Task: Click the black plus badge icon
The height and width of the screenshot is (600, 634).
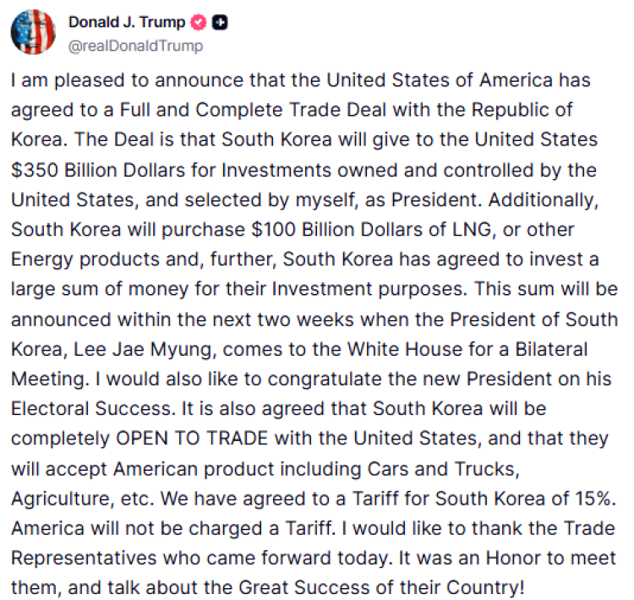Action: 221,24
